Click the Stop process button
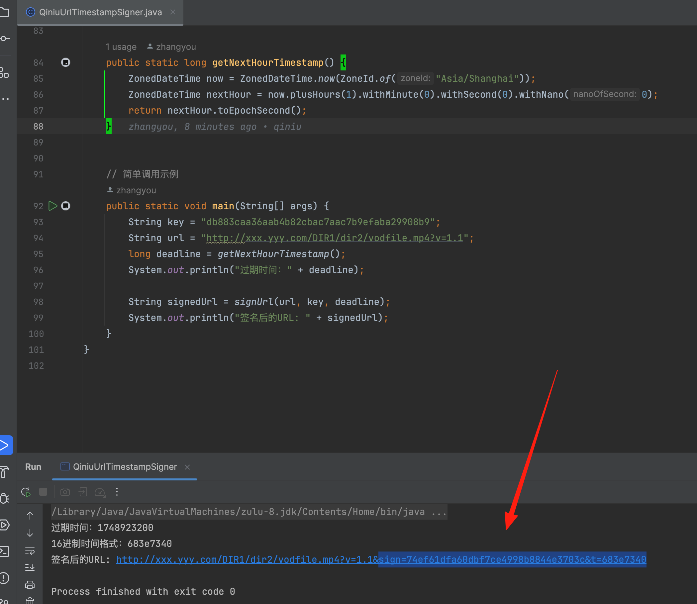 [x=43, y=491]
